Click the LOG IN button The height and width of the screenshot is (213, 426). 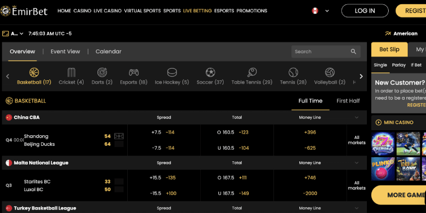(365, 11)
